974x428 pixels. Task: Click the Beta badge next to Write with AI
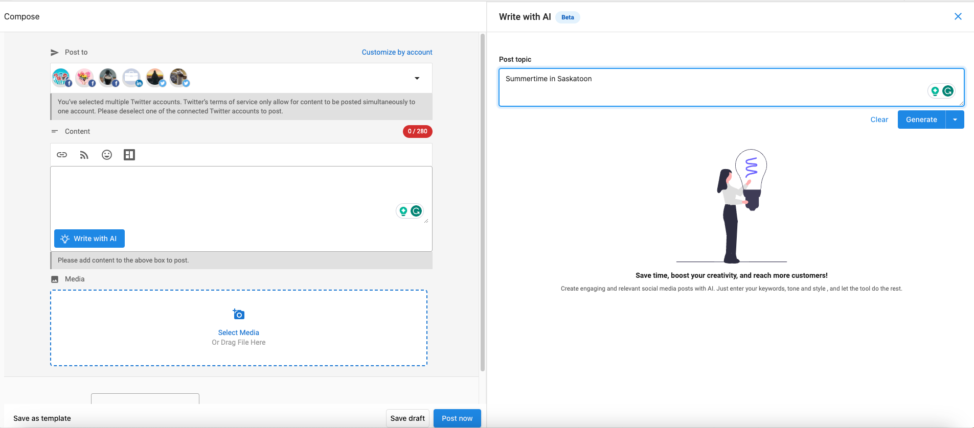click(568, 17)
